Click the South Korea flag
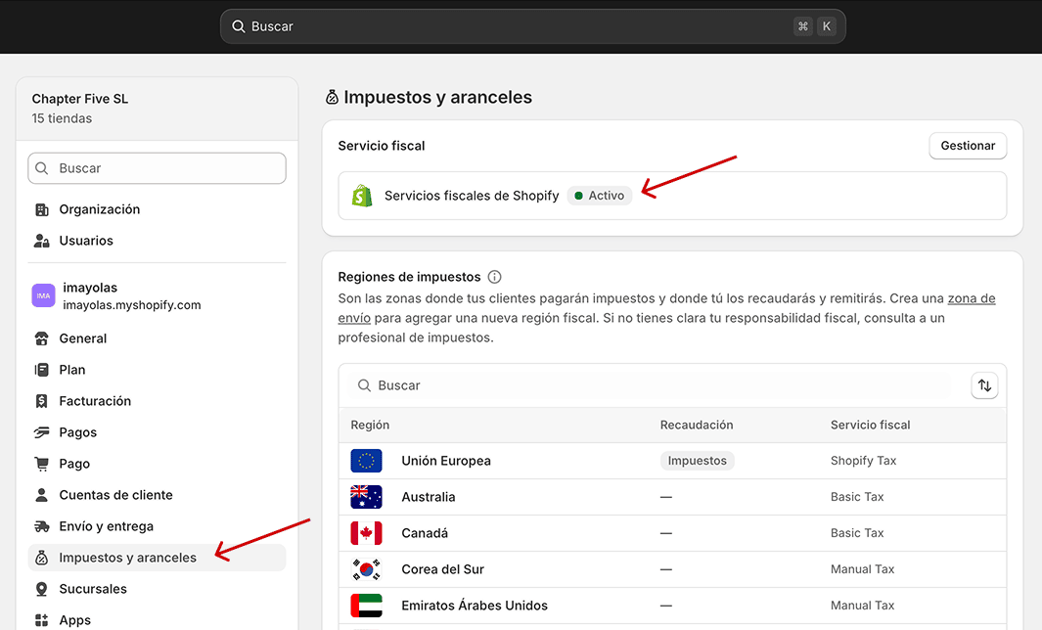1042x630 pixels. [x=366, y=569]
